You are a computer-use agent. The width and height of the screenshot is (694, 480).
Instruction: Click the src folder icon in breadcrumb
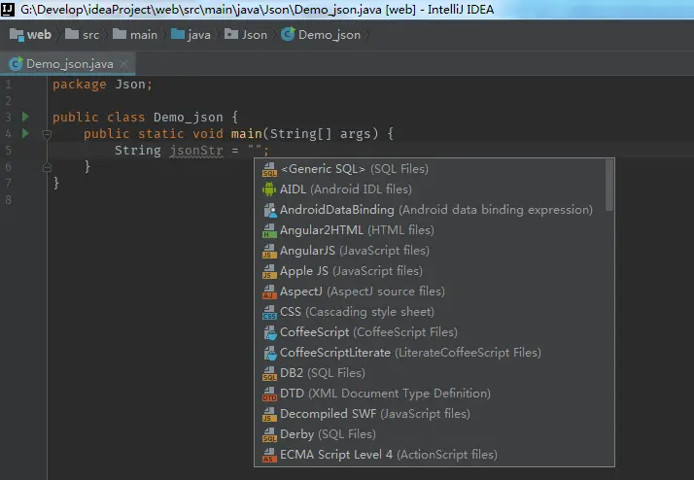pyautogui.click(x=72, y=34)
